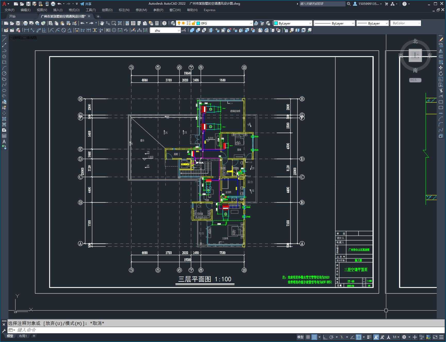Open the 标注(N) menu
446x342 pixels.
124,10
